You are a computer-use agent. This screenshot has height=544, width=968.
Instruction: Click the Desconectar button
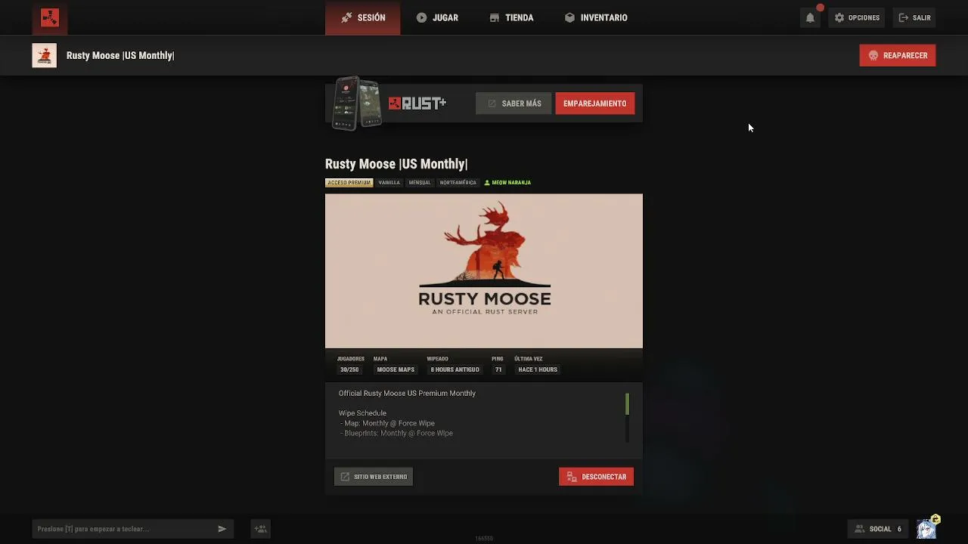(596, 477)
